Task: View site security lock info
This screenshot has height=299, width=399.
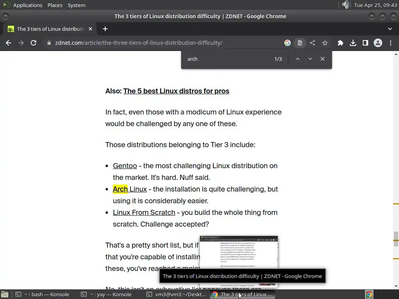Action: [x=49, y=43]
